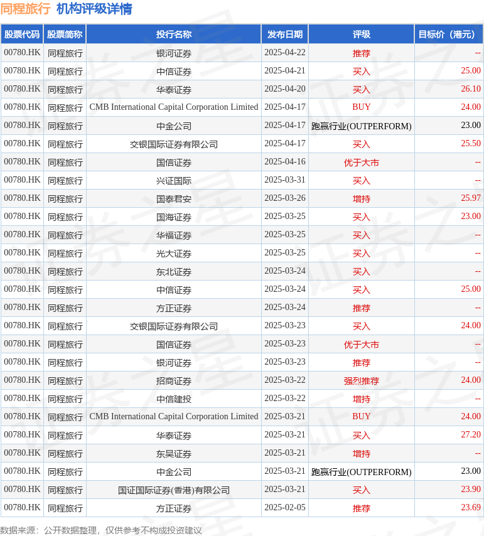The width and height of the screenshot is (484, 536).
Task: Click CMB International in the 2025-03-21 row
Action: (x=174, y=416)
